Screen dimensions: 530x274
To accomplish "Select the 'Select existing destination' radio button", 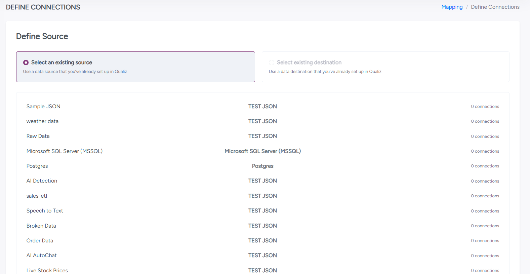I will [x=272, y=63].
